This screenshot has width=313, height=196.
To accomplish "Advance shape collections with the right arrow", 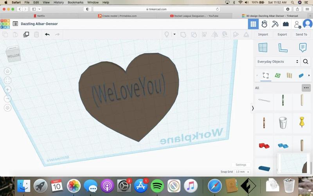I will [309, 75].
